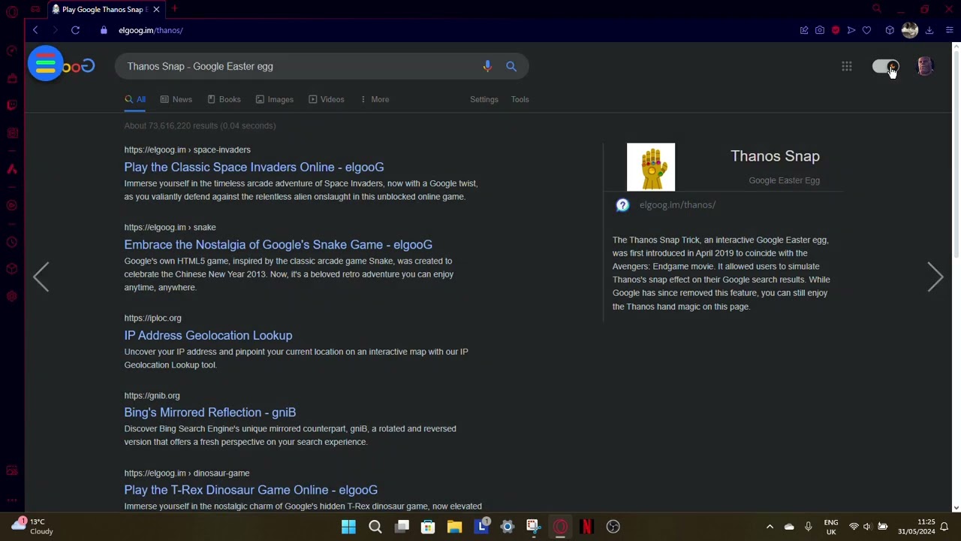
Task: Switch to the Images tab
Action: 274,99
